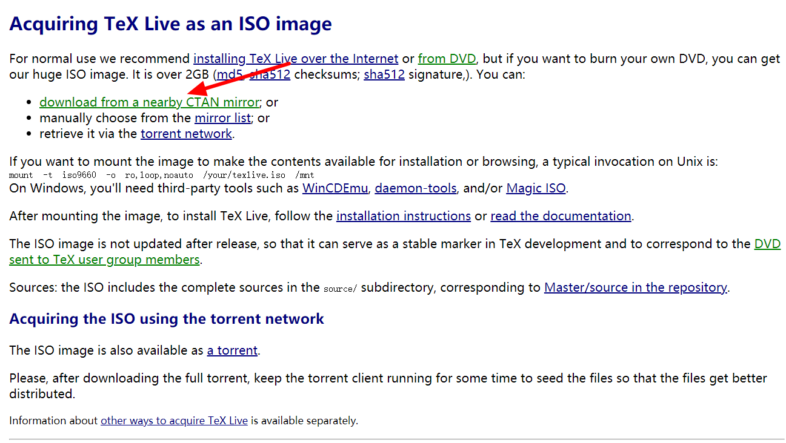The height and width of the screenshot is (443, 786).
Task: Click 'read the documentation' link
Action: click(561, 216)
